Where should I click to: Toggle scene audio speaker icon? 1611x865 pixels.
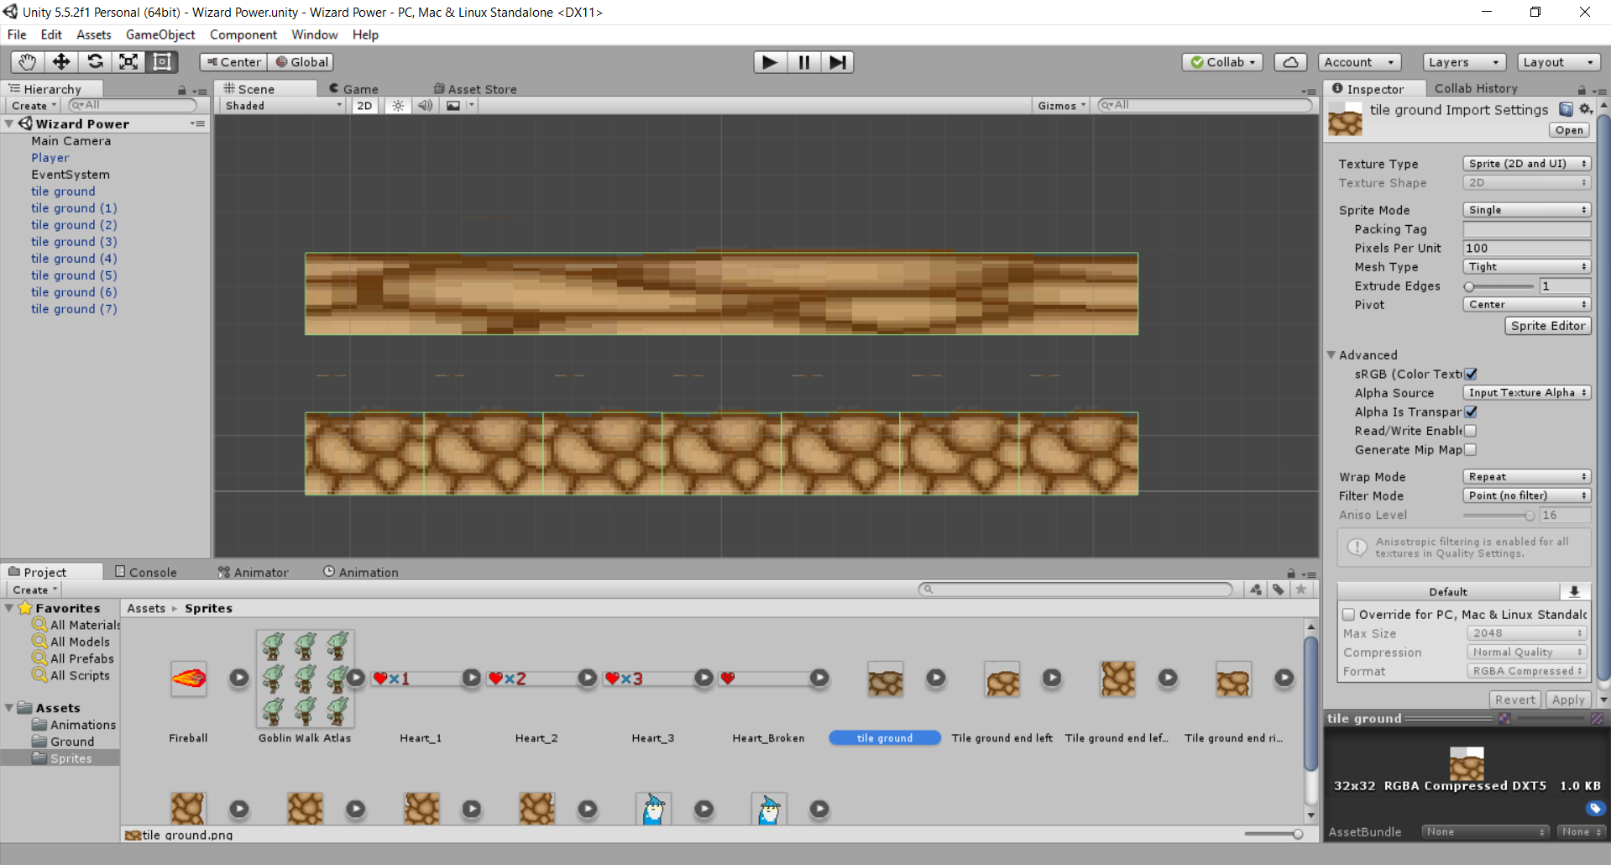[x=426, y=106]
